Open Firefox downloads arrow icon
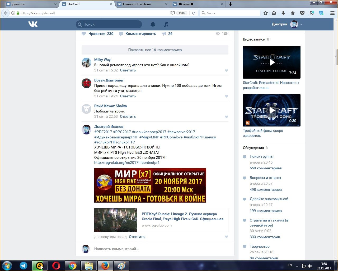The image size is (338, 271). (x=283, y=13)
